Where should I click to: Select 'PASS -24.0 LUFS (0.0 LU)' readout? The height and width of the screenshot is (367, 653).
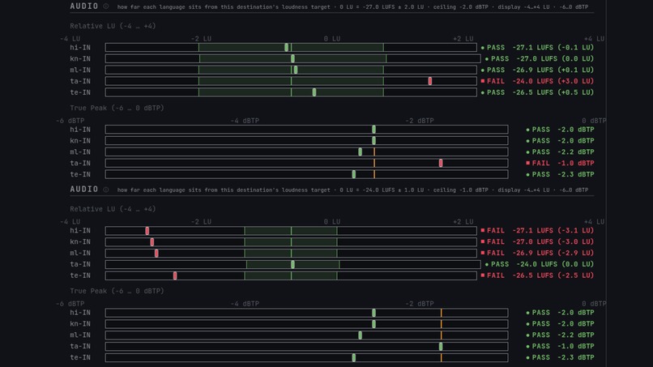tap(540, 264)
